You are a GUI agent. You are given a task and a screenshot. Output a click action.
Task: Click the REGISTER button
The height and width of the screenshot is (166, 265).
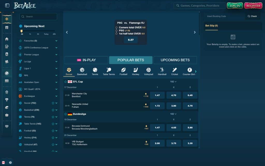tap(253, 5)
